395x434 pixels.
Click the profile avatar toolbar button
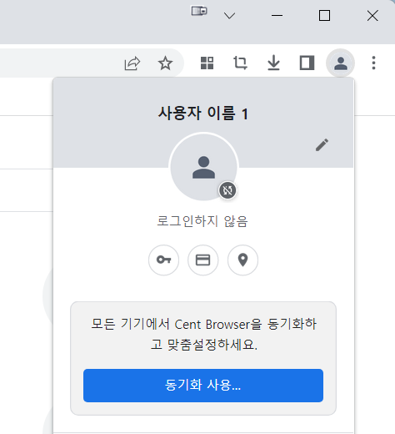coord(341,63)
